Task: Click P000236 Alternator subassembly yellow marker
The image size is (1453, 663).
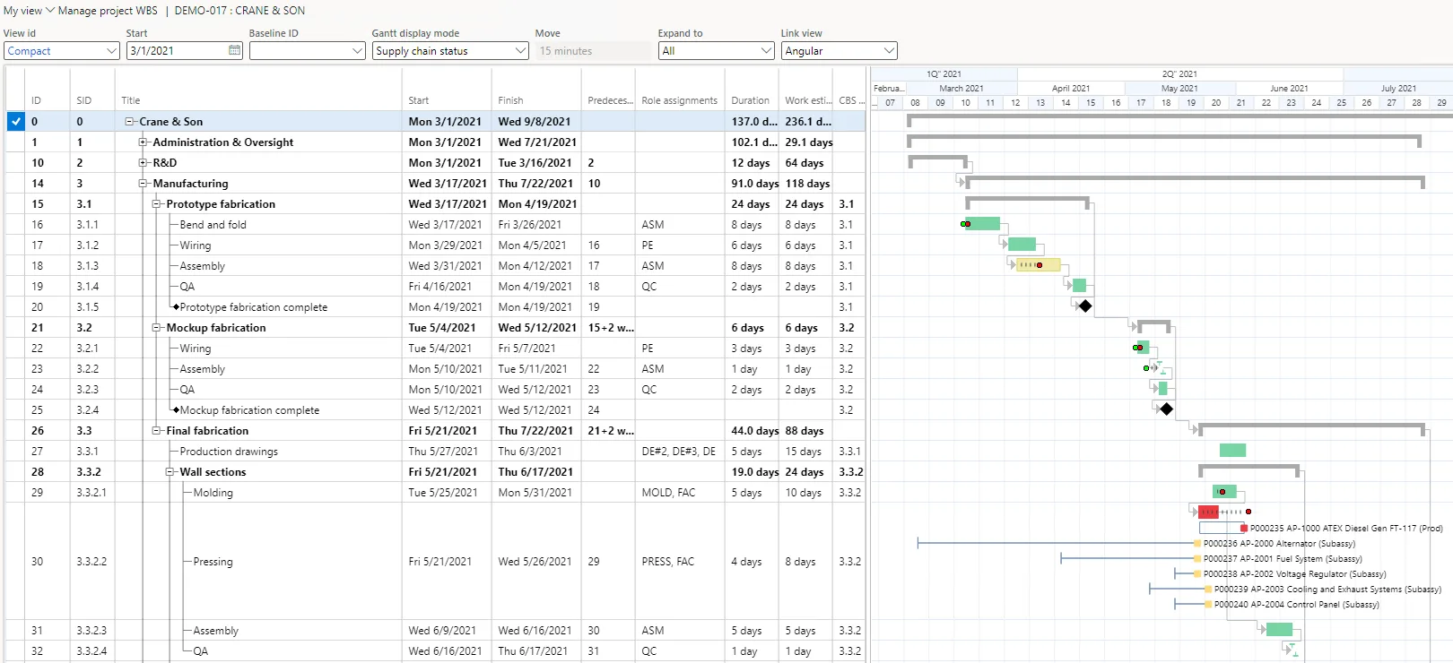Action: point(1197,544)
